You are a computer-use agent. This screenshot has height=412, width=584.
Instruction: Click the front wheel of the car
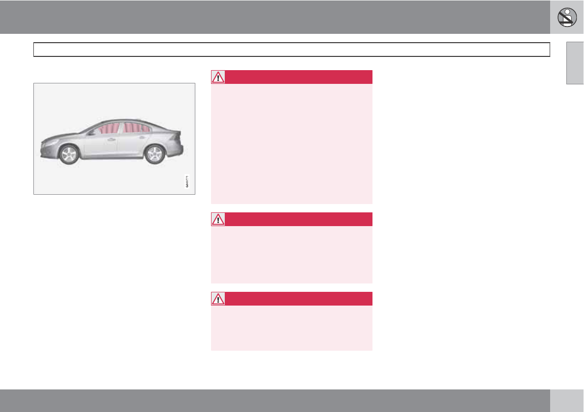coord(68,154)
